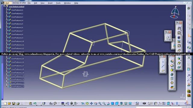The height and width of the screenshot is (108, 193).
Task: Select UserFeature1.6 in the tree
Action: point(17,27)
